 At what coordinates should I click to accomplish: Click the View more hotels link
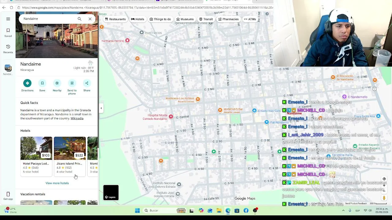coord(57,183)
